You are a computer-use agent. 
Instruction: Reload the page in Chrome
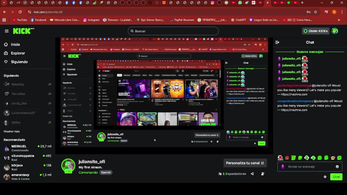coord(20,12)
